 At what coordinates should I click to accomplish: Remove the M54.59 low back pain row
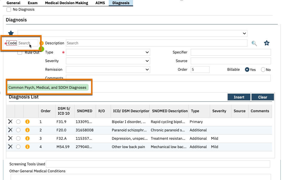(10, 147)
